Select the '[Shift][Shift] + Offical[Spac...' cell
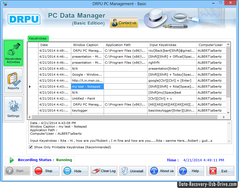This screenshot has width=239, height=188. 172,57
